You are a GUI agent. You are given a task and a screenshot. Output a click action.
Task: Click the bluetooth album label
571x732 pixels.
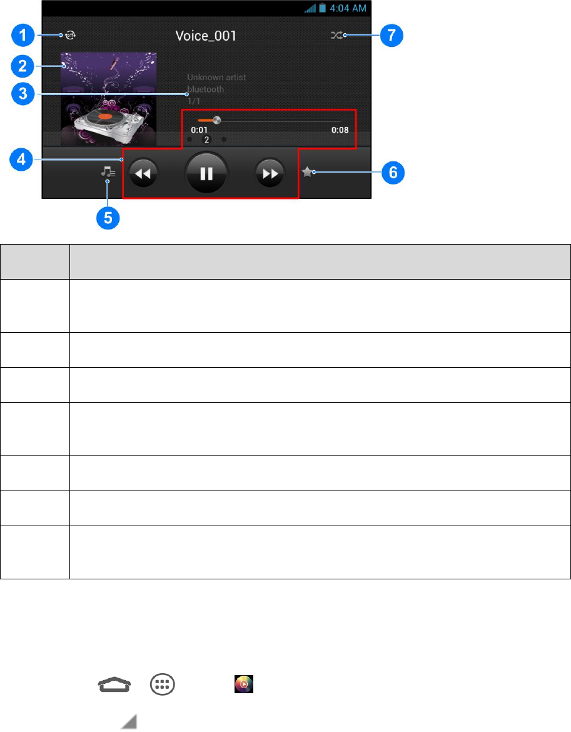[x=205, y=89]
